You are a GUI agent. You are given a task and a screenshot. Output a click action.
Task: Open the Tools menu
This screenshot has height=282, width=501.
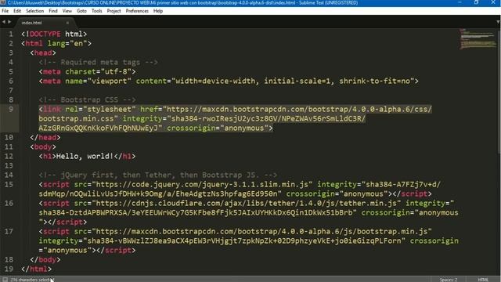pos(97,11)
